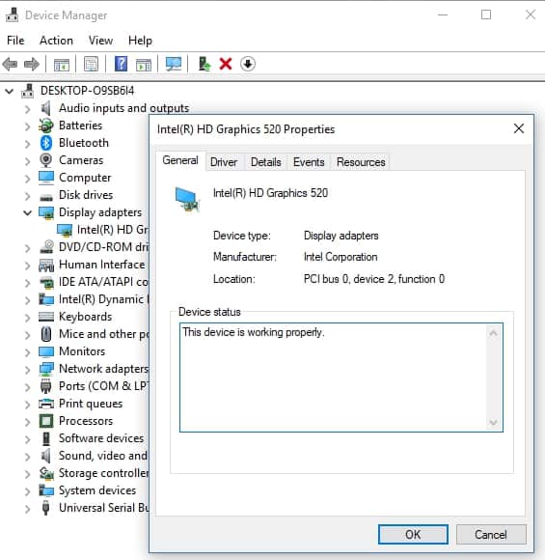Click Show/Hide Console Tree toolbar icon

pyautogui.click(x=62, y=65)
